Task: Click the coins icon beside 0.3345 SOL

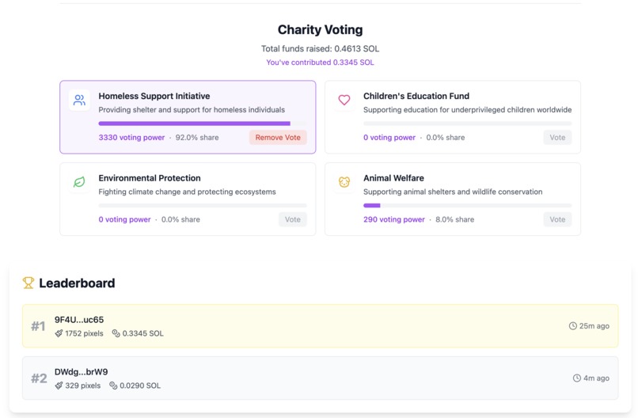Action: (x=116, y=333)
